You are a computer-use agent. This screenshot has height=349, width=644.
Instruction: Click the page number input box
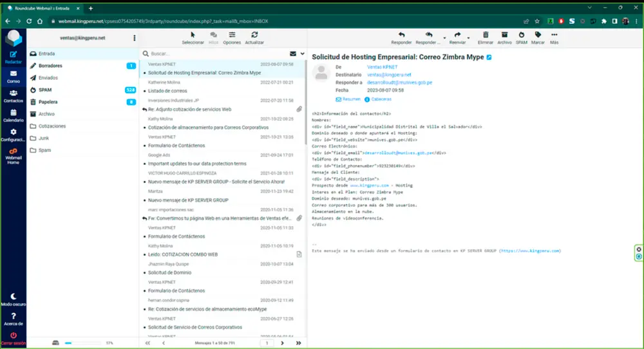[267, 343]
